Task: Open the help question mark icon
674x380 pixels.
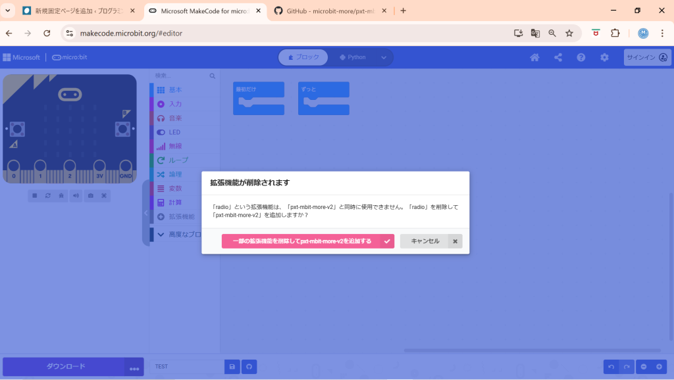Action: tap(581, 57)
